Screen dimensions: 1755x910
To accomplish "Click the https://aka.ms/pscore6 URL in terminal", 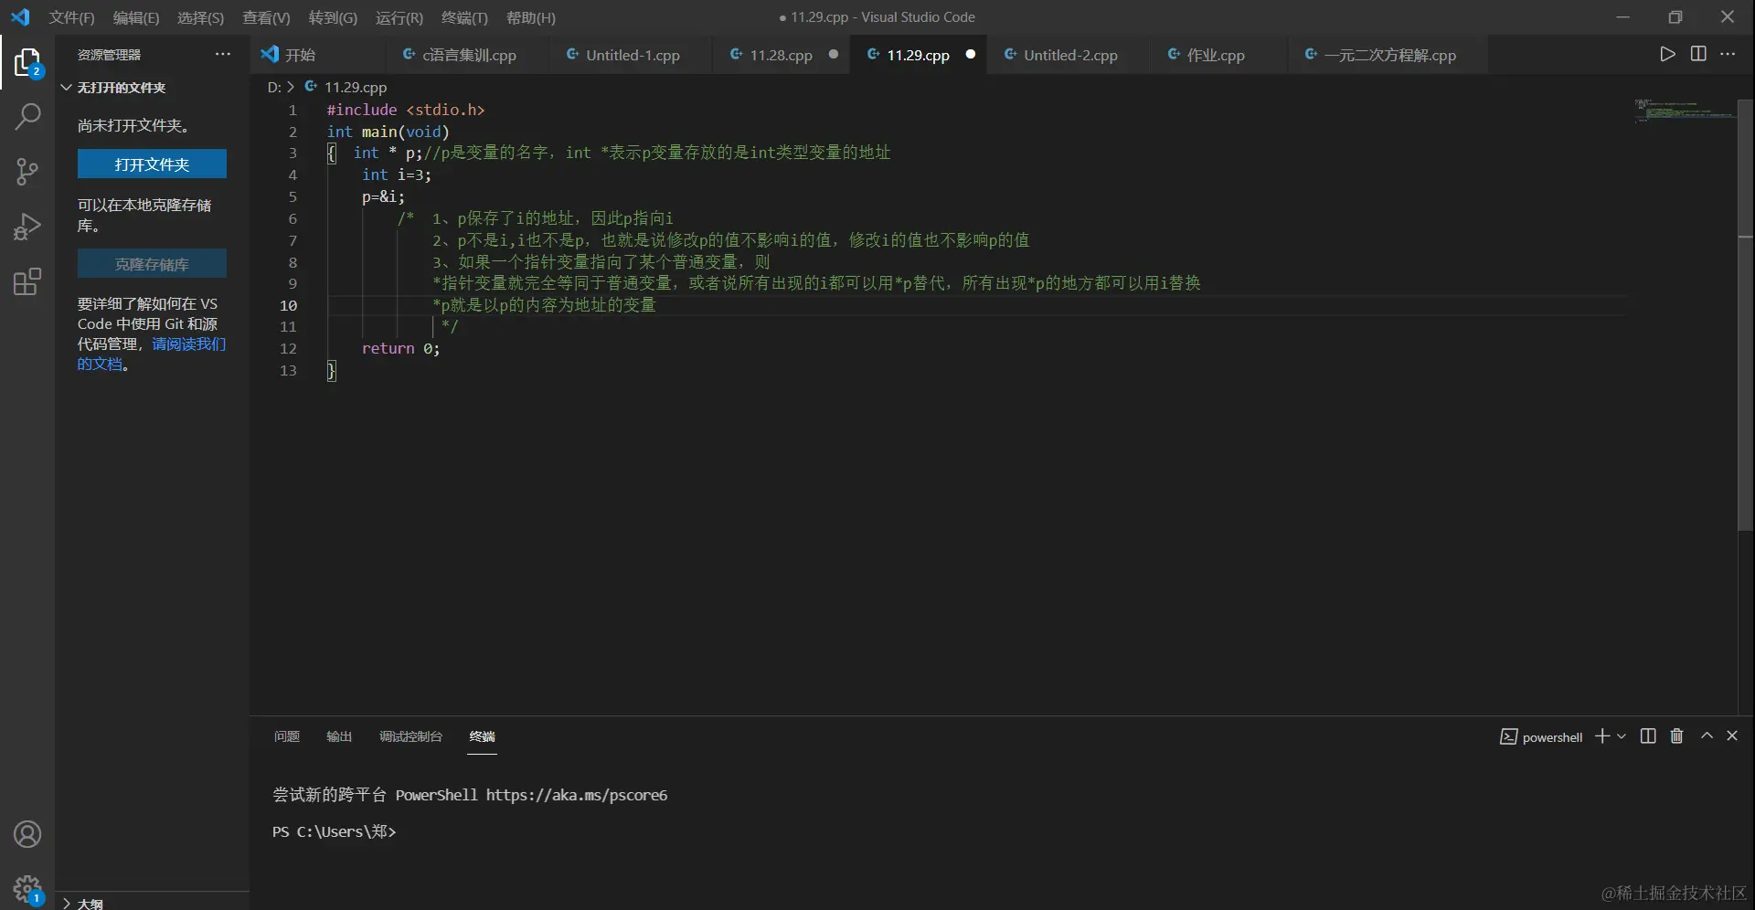I will click(577, 795).
